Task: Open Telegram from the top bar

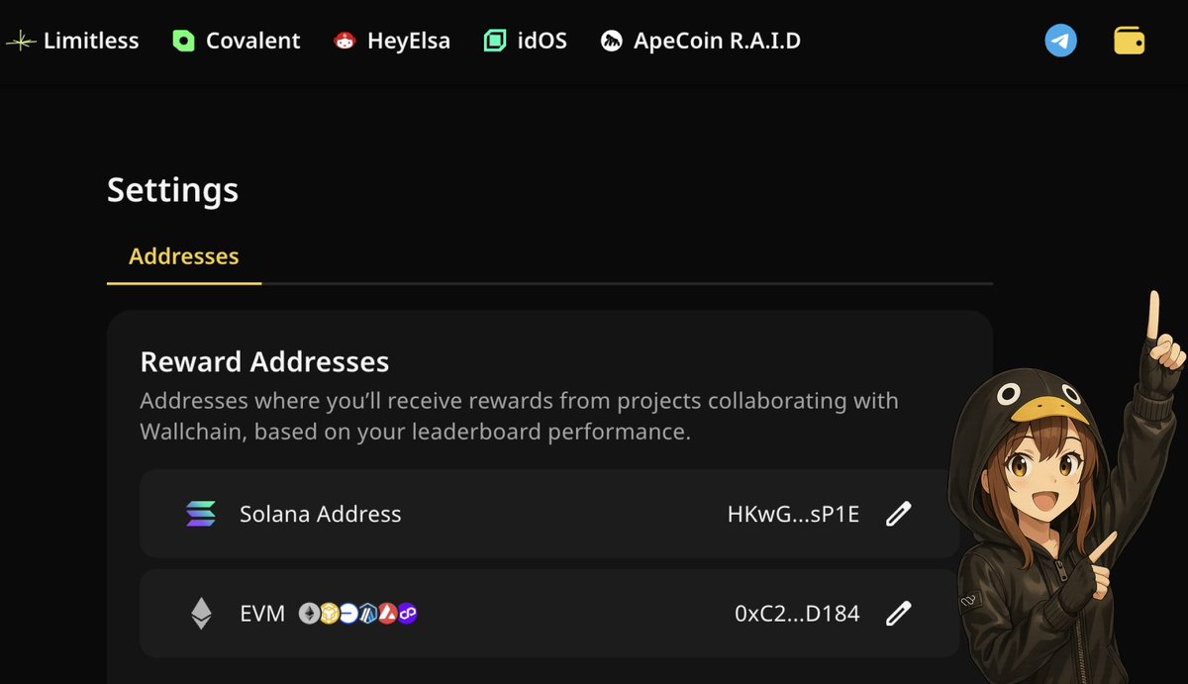Action: point(1061,40)
